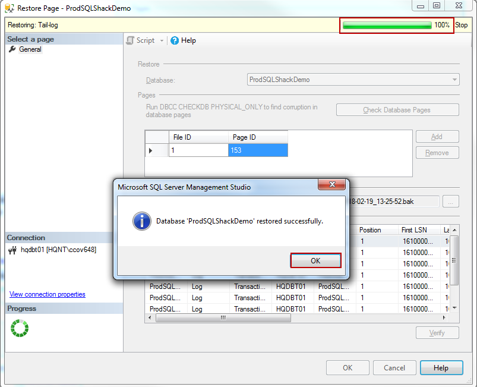Open Help from the toolbar

click(x=183, y=40)
